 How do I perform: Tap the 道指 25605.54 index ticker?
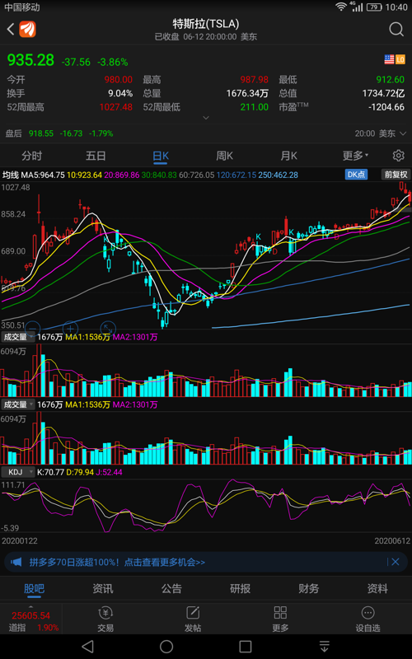pos(30,621)
